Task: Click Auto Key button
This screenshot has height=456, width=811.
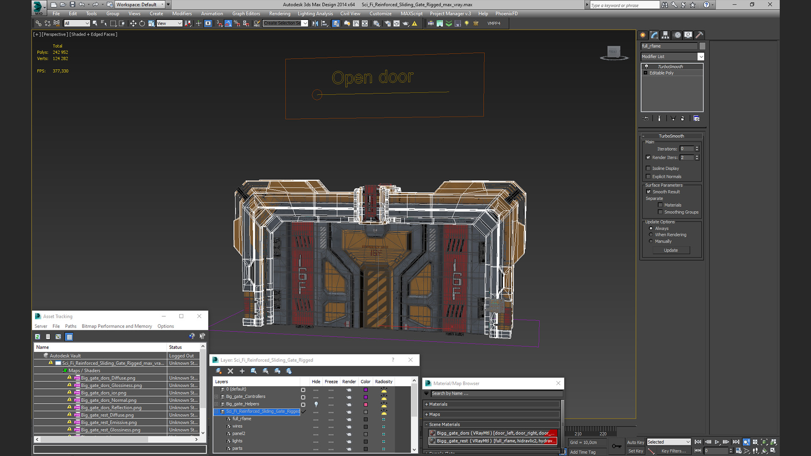Action: 635,442
